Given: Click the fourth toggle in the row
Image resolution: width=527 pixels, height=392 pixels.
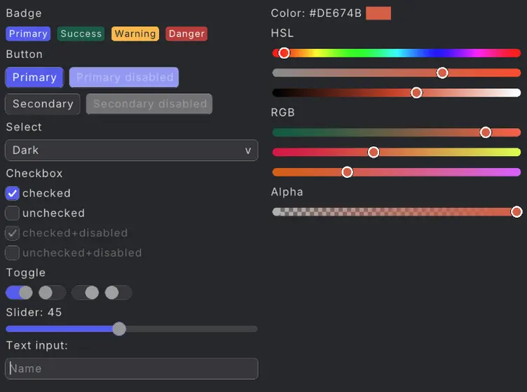Looking at the screenshot, I should pos(118,293).
